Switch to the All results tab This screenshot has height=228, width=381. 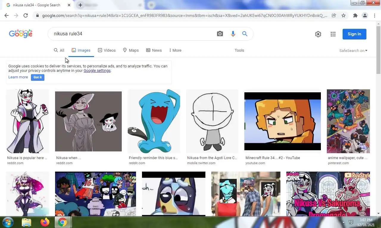[59, 50]
